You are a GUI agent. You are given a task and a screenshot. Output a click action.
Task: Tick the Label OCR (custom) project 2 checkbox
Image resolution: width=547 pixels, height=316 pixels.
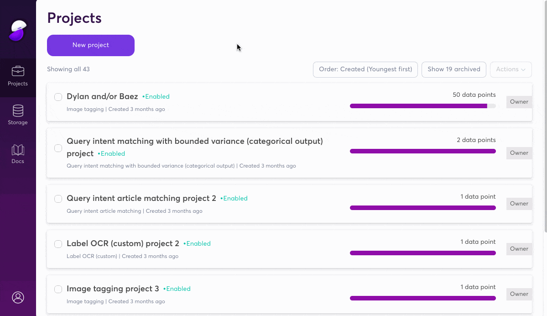click(x=58, y=244)
